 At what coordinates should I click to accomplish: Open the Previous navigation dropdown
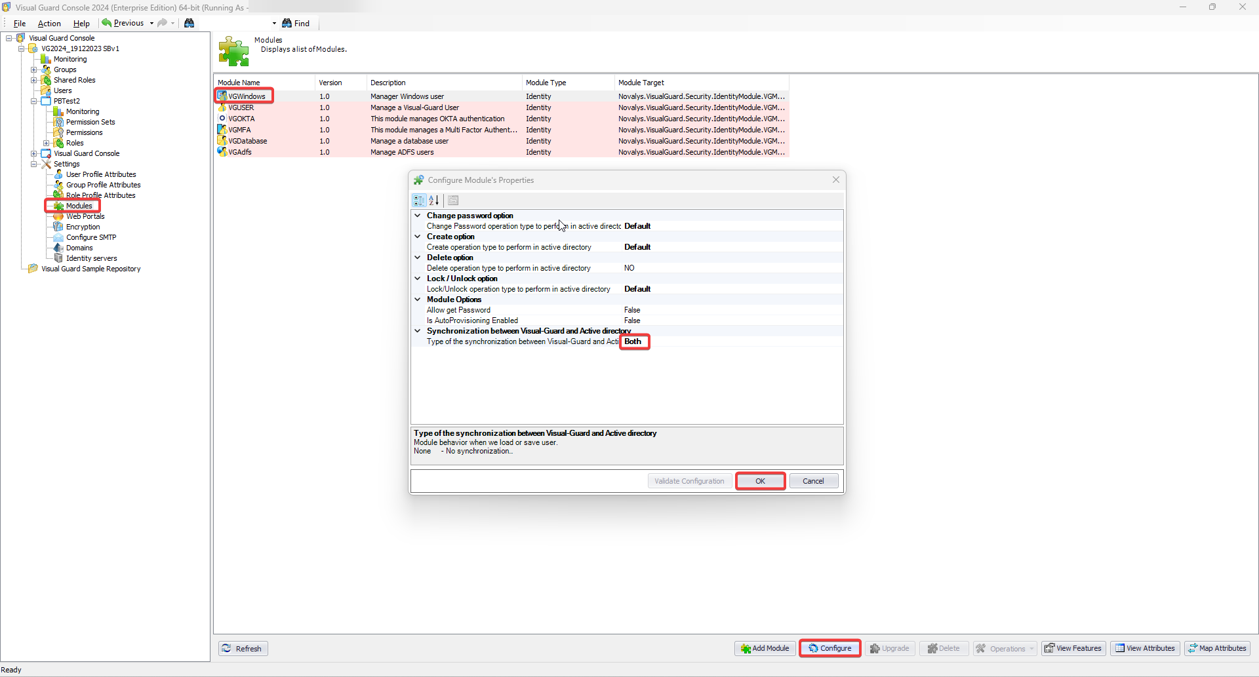tap(151, 23)
